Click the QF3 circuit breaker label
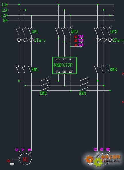 114,32
